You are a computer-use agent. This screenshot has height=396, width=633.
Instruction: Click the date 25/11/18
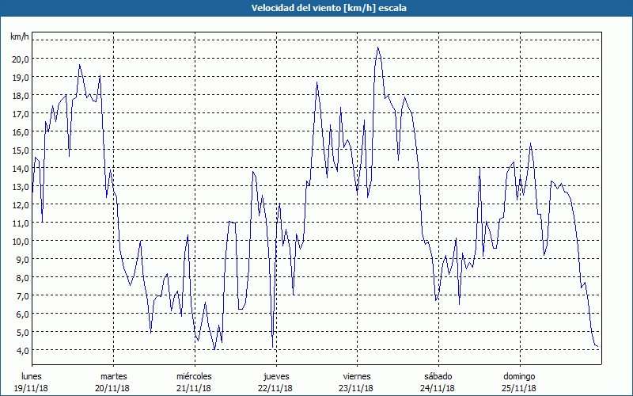pos(519,388)
